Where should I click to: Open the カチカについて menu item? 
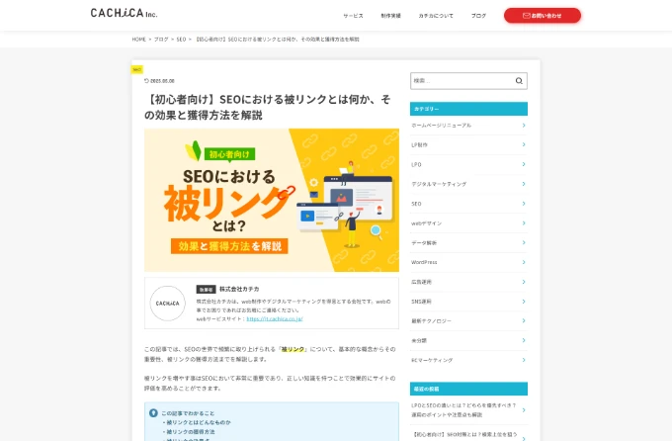point(436,16)
